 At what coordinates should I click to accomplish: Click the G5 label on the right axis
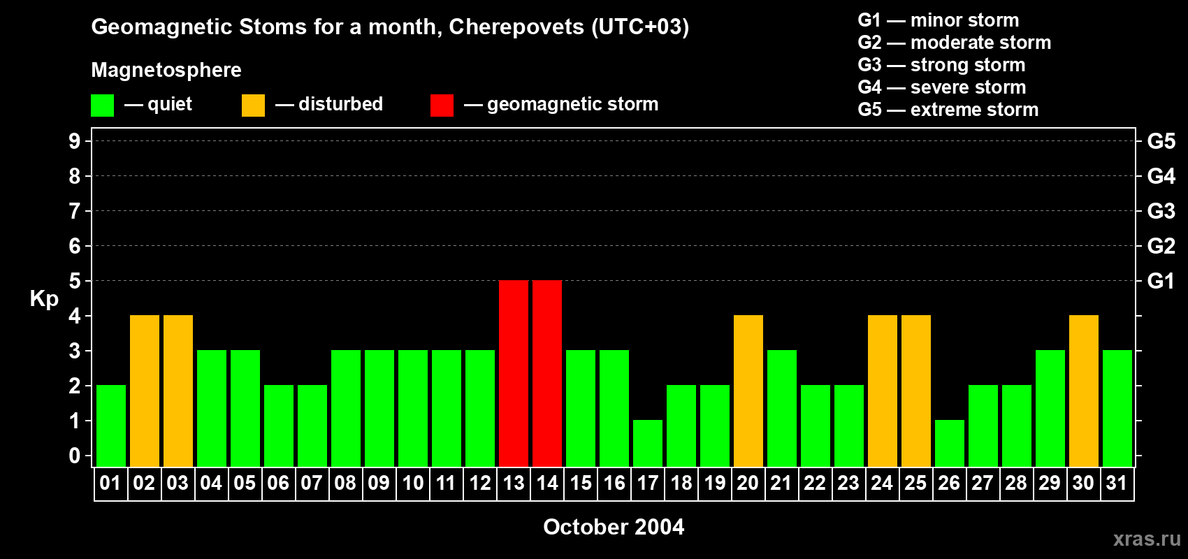(1161, 141)
